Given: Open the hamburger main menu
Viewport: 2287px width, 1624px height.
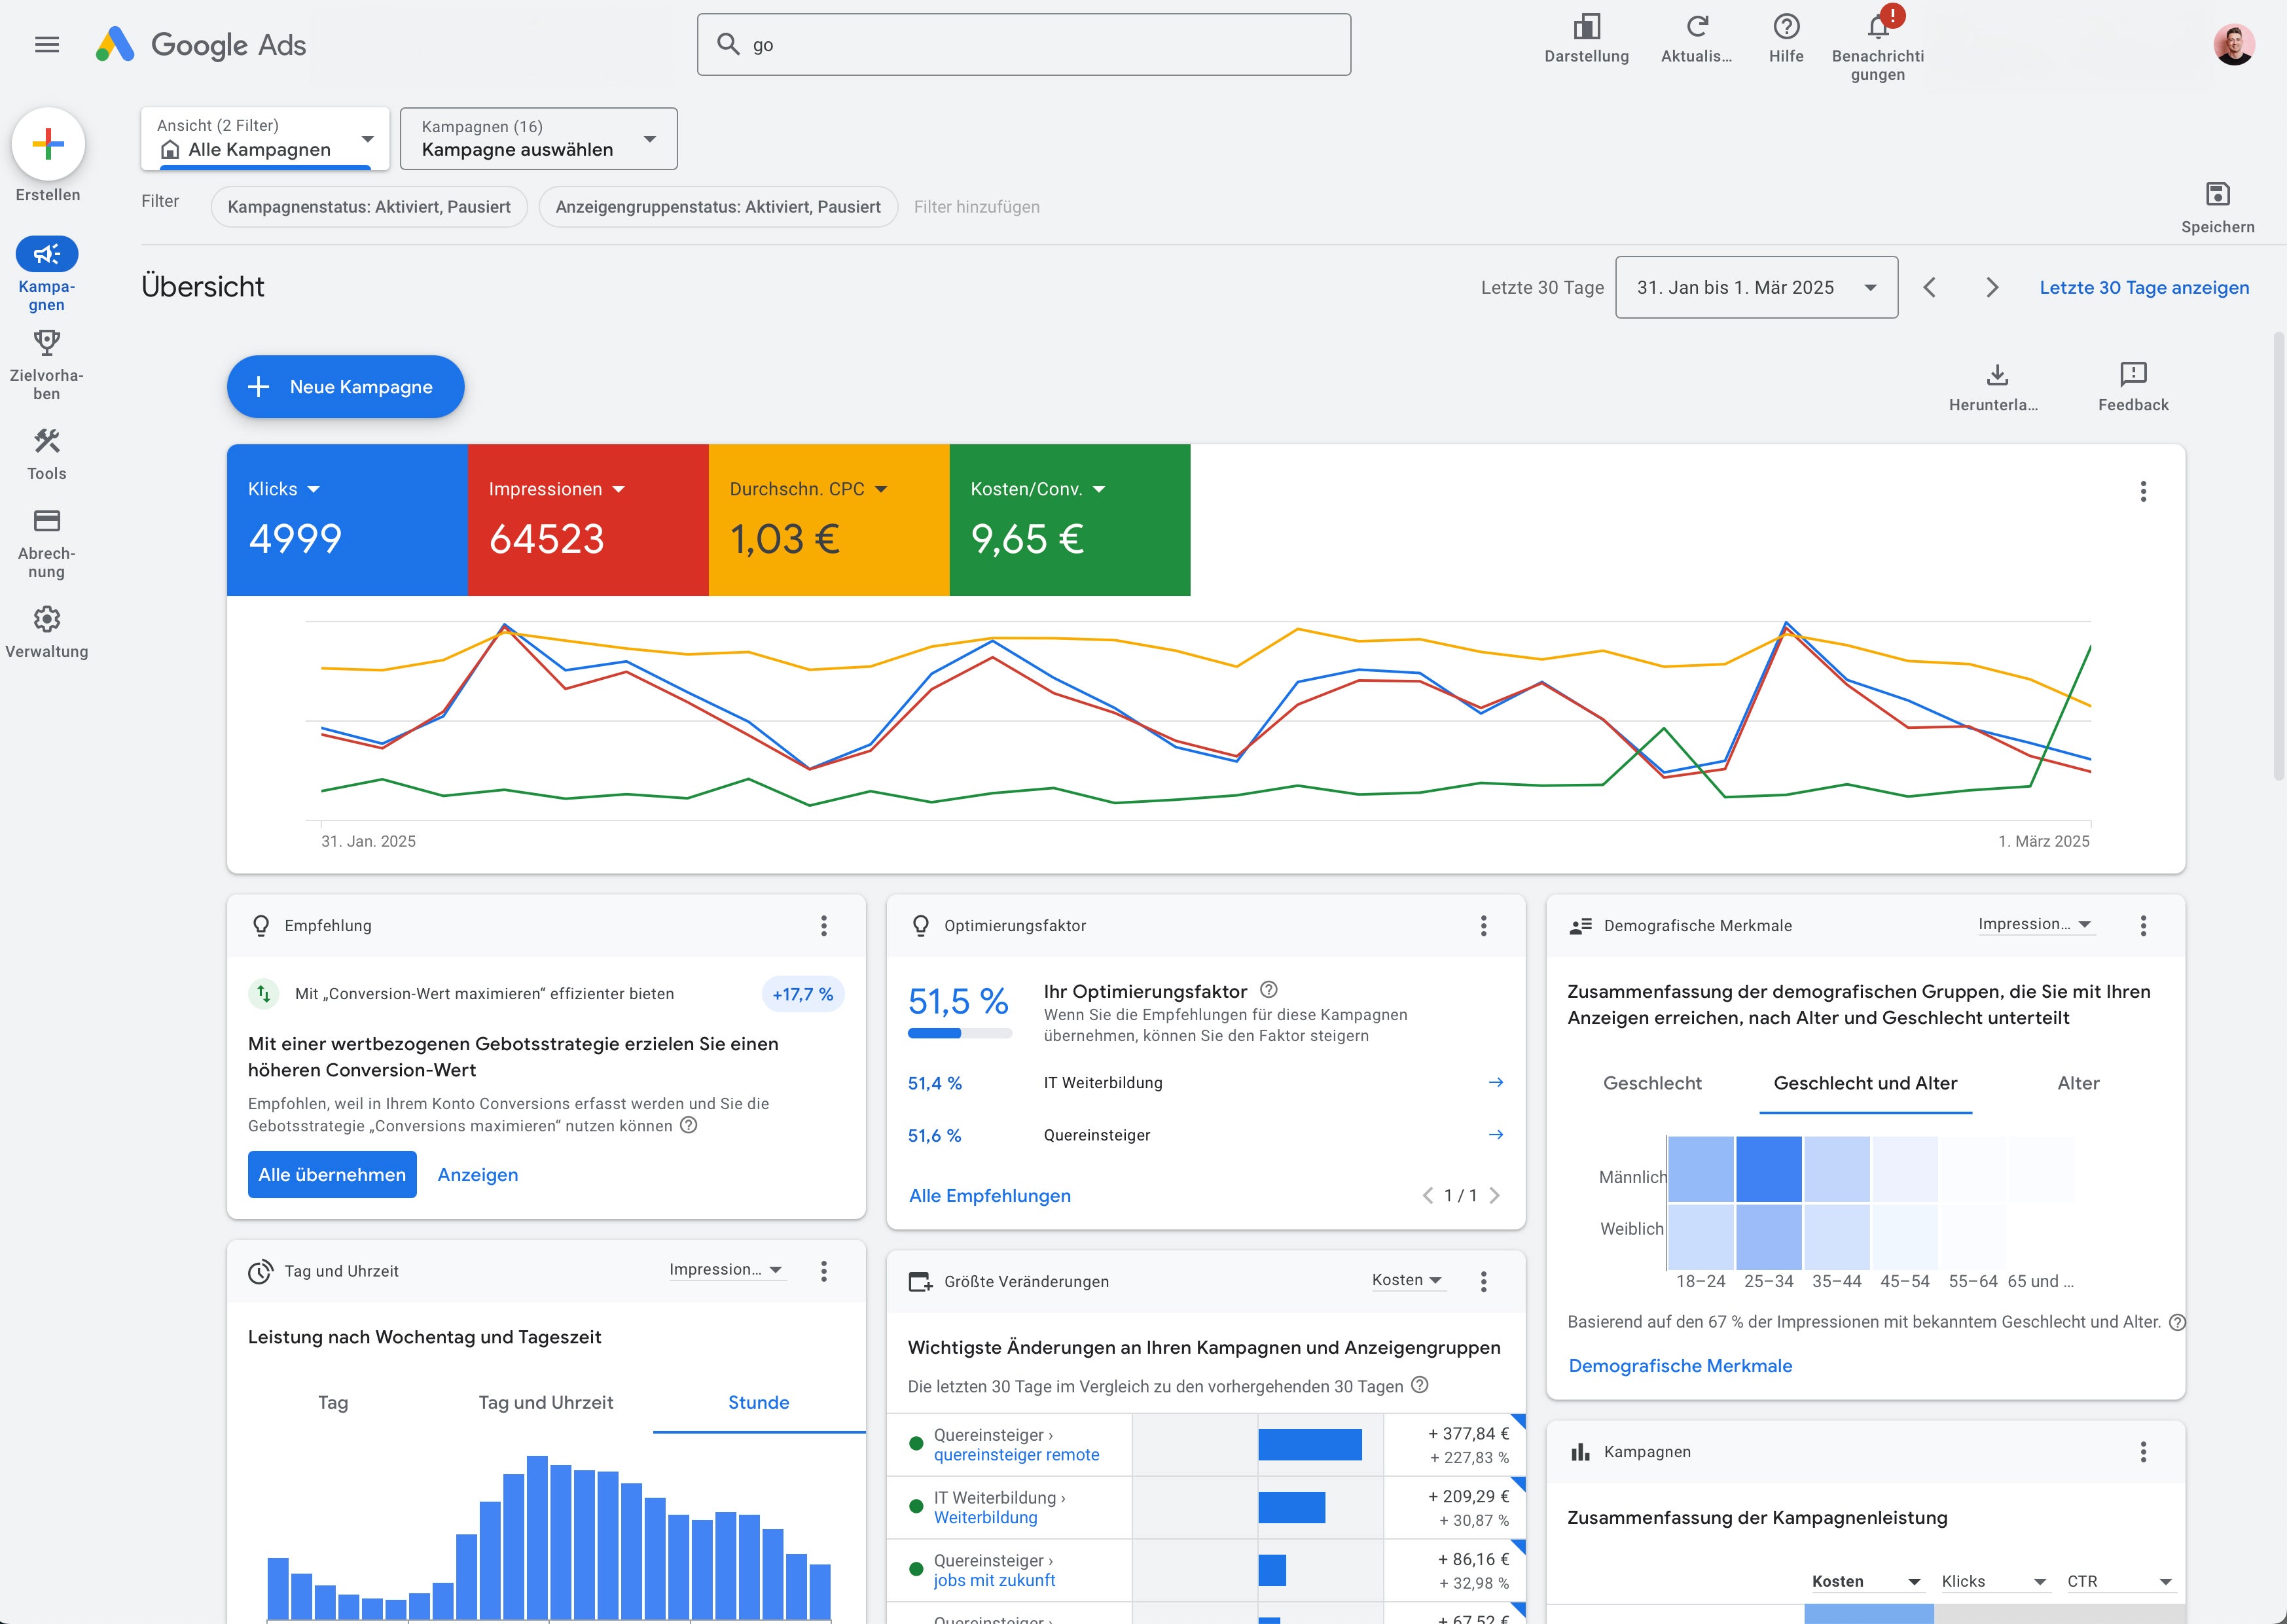Looking at the screenshot, I should [47, 44].
